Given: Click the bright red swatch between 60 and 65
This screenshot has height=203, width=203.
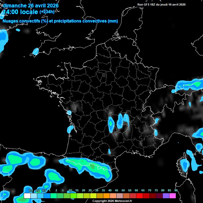Looking at the screenshot, I should pos(140,196).
